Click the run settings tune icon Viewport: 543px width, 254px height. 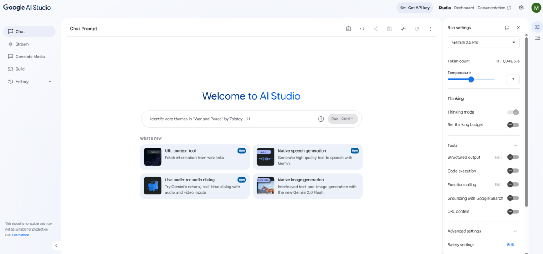(537, 27)
